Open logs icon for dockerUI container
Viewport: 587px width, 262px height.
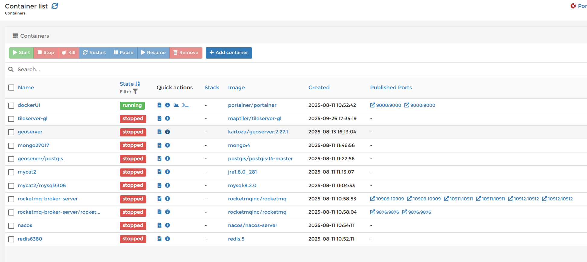click(159, 105)
